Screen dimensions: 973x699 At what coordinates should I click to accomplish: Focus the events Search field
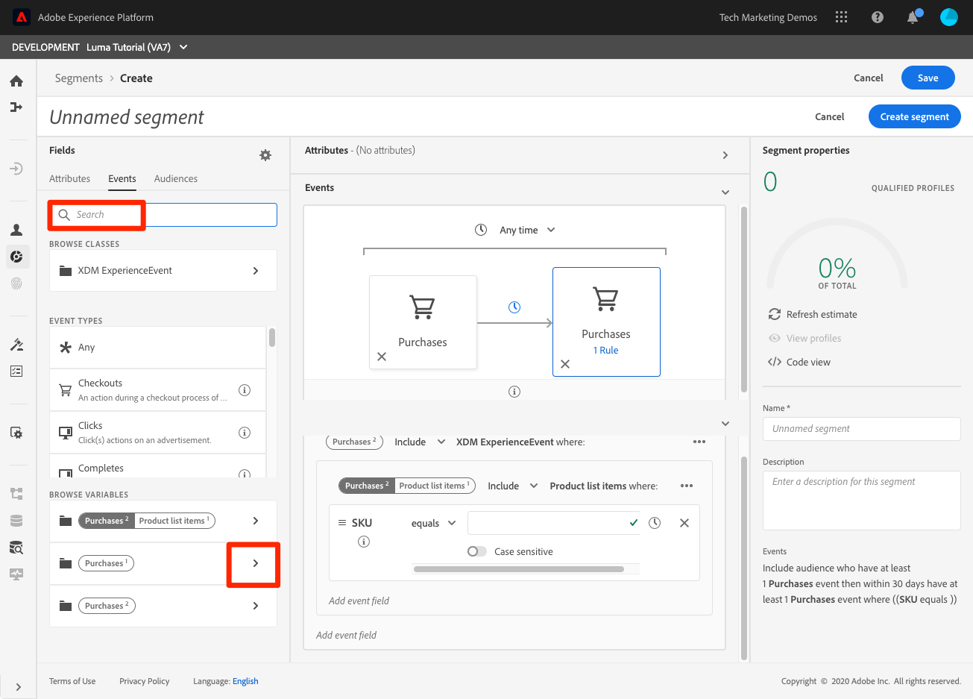click(x=163, y=215)
